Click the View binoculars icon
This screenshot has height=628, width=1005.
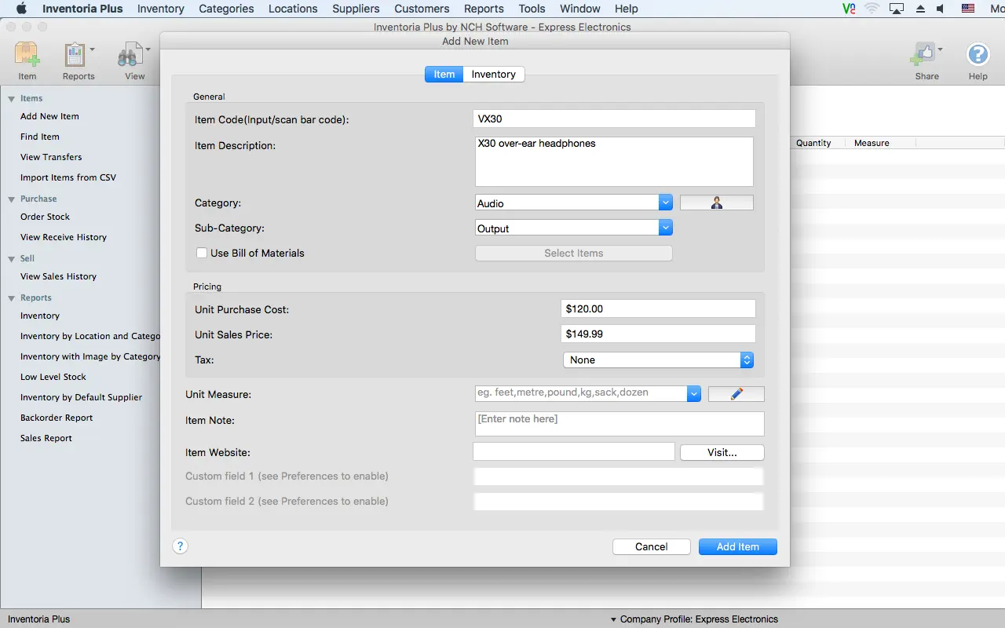(128, 57)
